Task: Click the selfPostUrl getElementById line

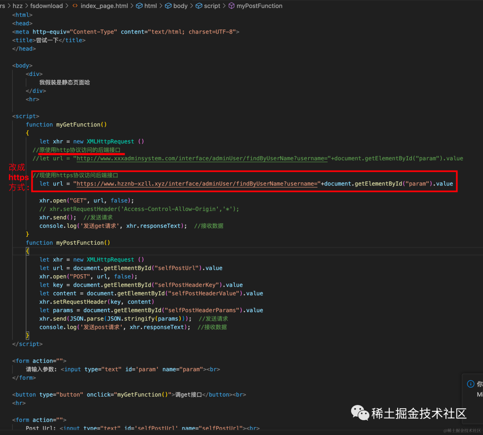Action: click(x=131, y=268)
